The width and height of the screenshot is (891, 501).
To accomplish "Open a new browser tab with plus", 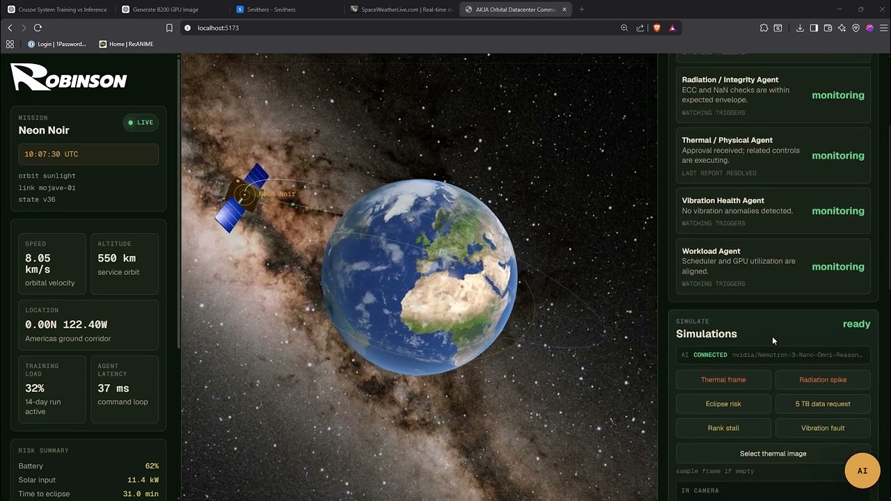I will 581,9.
